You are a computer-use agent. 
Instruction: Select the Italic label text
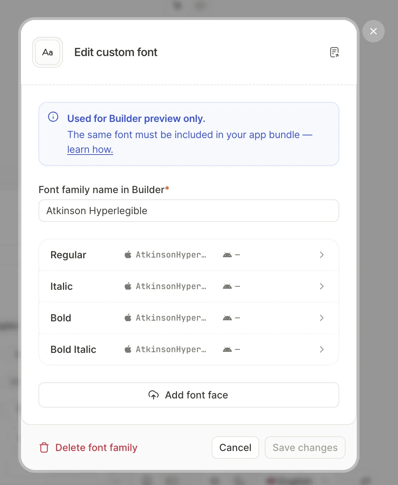[62, 286]
